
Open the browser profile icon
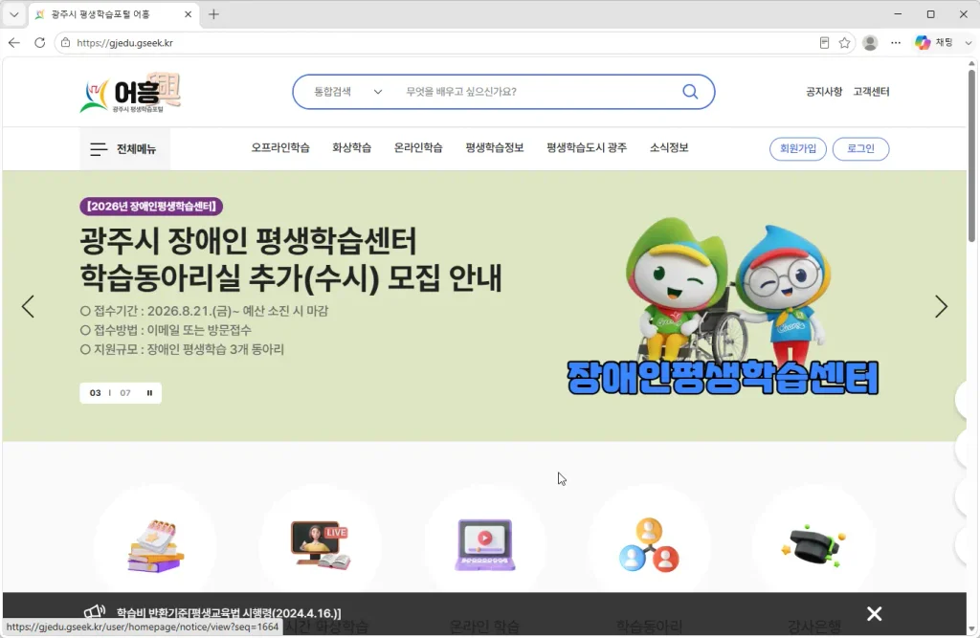coord(870,42)
